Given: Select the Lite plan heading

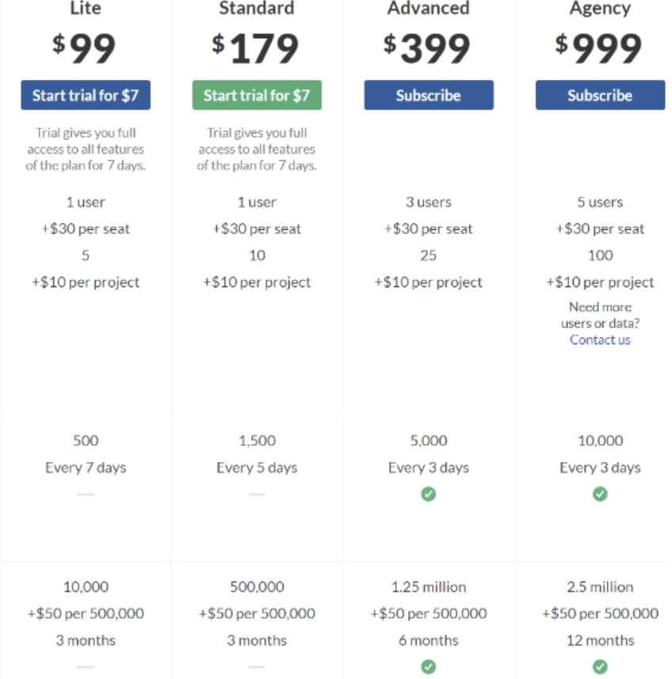Looking at the screenshot, I should (x=86, y=8).
